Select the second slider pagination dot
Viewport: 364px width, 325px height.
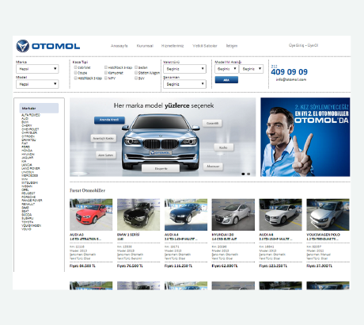(248, 174)
